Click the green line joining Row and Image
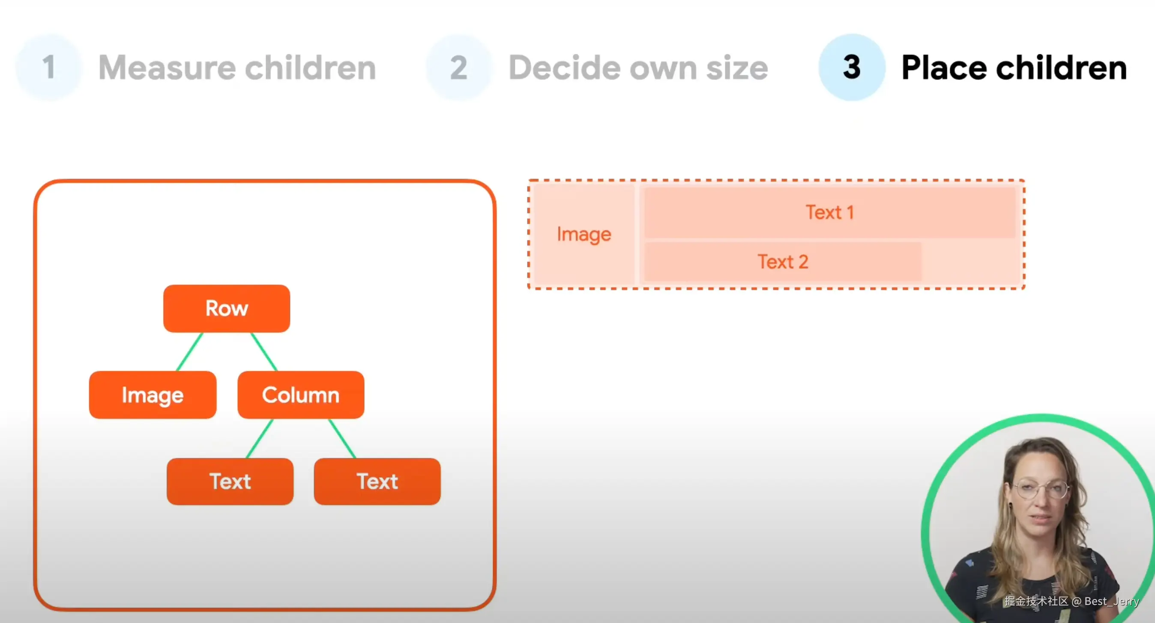This screenshot has height=623, width=1155. (x=190, y=352)
